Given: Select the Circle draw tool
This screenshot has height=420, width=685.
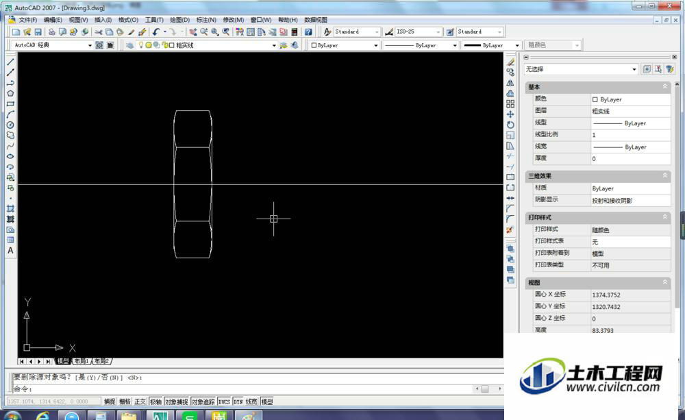Looking at the screenshot, I should click(10, 125).
